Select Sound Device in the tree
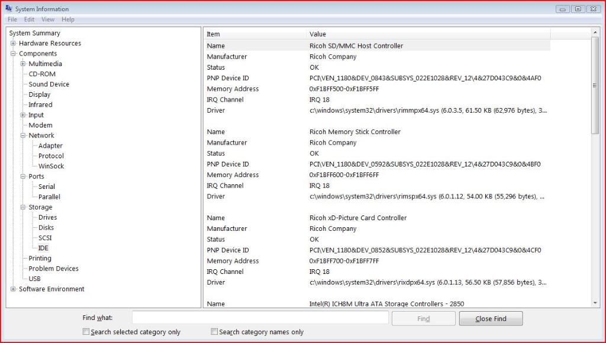This screenshot has height=343, width=606. pos(49,84)
